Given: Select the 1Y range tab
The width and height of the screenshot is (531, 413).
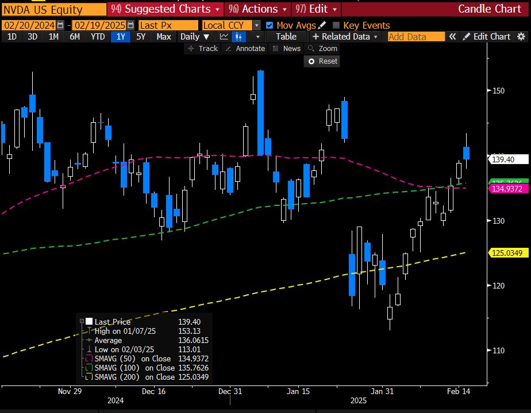Looking at the screenshot, I should tap(121, 37).
